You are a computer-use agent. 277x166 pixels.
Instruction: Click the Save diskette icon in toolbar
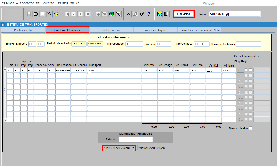(29, 14)
